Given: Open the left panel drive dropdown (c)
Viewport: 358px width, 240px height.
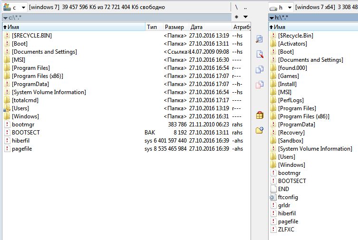Looking at the screenshot, I should pyautogui.click(x=23, y=8).
